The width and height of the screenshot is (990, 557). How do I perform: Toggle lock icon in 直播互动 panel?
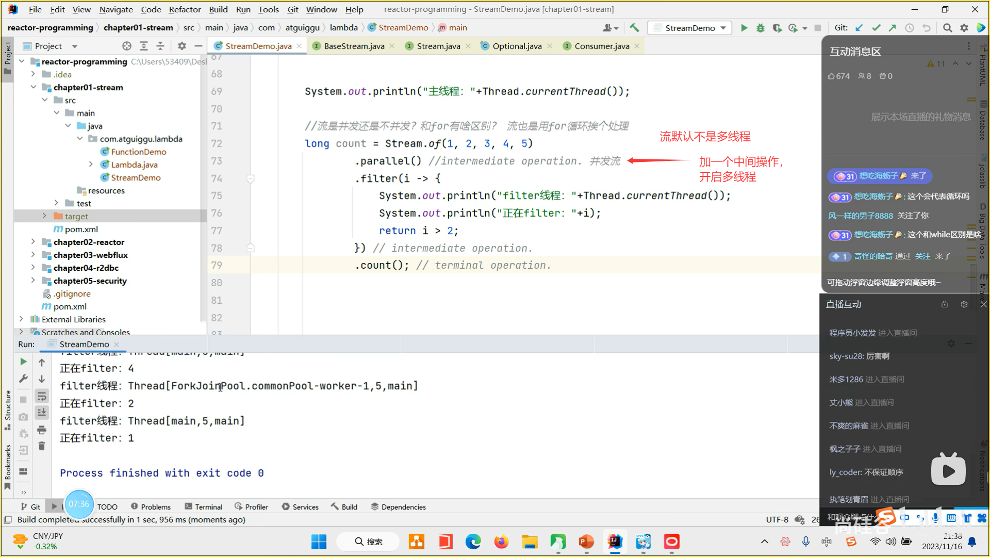[x=944, y=304]
